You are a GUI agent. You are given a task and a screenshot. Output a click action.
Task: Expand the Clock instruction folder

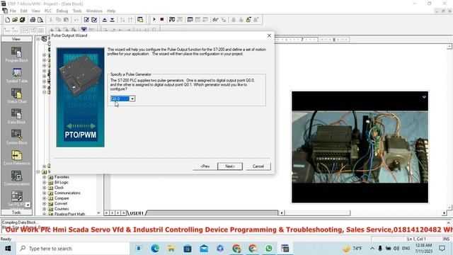44,188
